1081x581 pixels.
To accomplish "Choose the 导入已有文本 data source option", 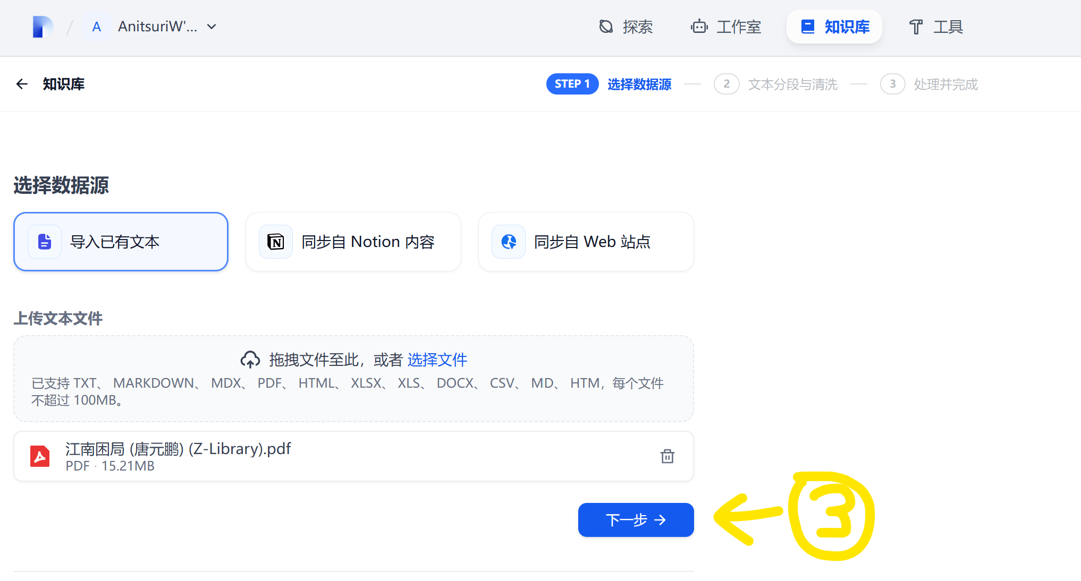I will [x=121, y=242].
